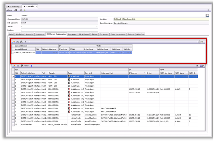Click the column-fit icon in the upper grid toolbar
The height and width of the screenshot is (143, 215).
(x=18, y=42)
